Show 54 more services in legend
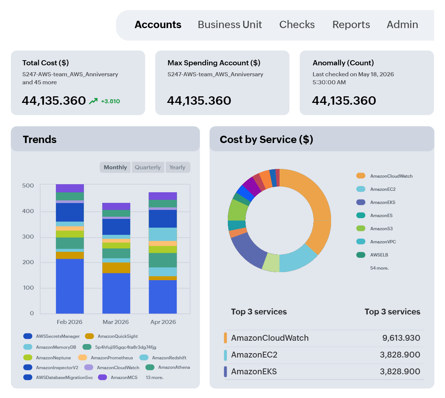 click(379, 268)
